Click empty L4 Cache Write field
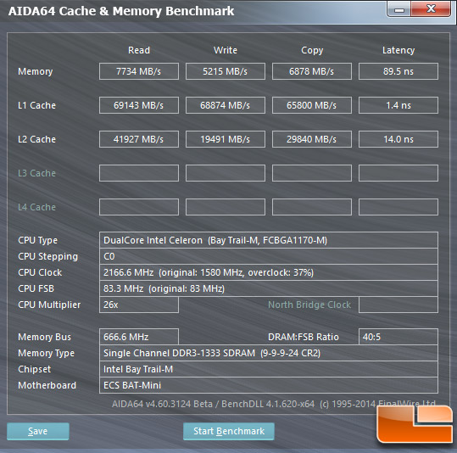Screen dimensions: 457x453 226,207
